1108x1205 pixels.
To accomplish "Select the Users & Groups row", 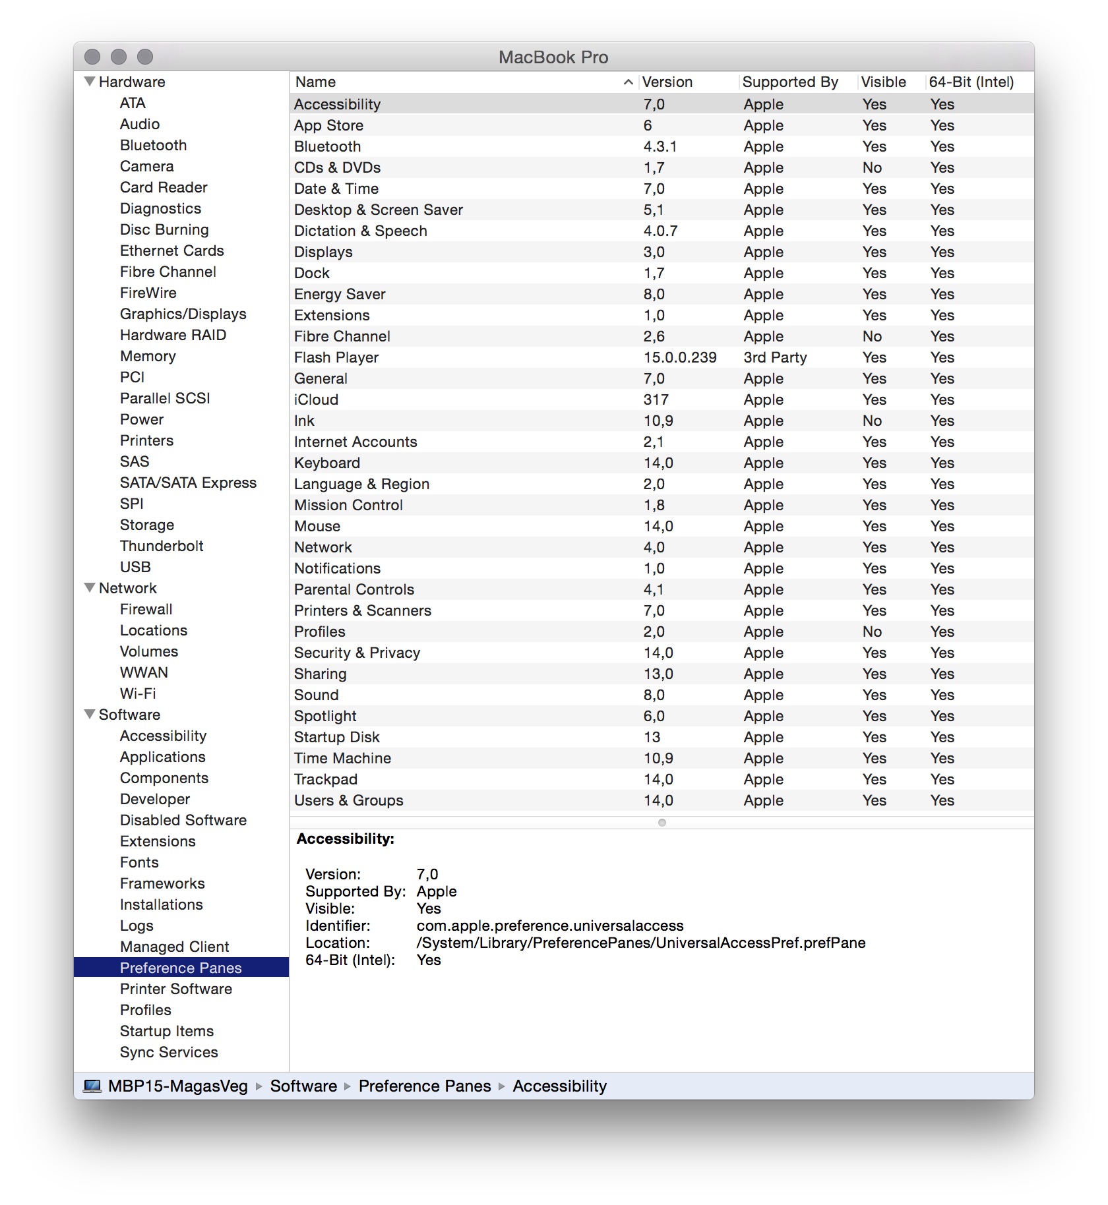I will point(662,800).
